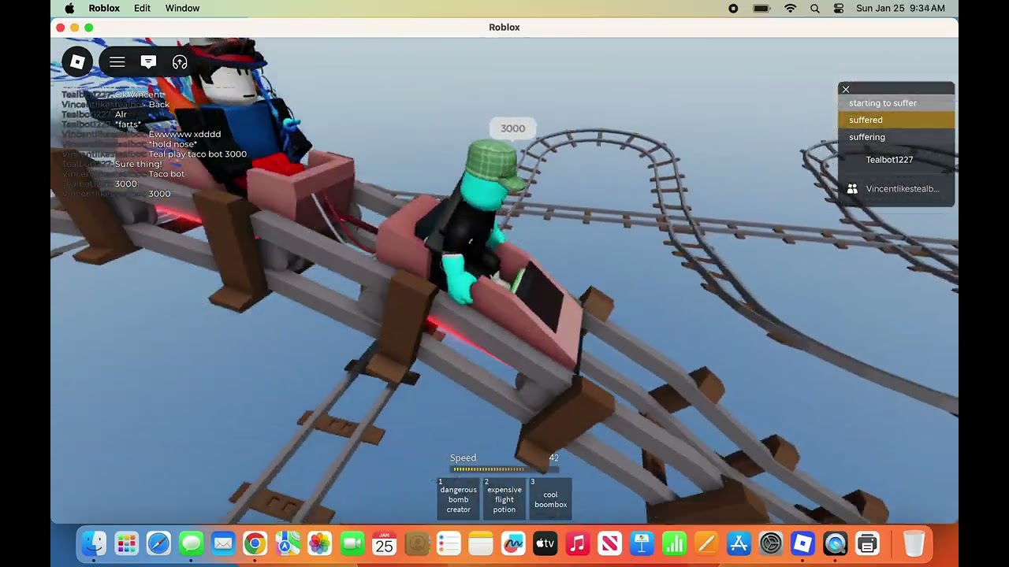Open Contacts from the dock
1009x567 pixels.
(x=416, y=543)
